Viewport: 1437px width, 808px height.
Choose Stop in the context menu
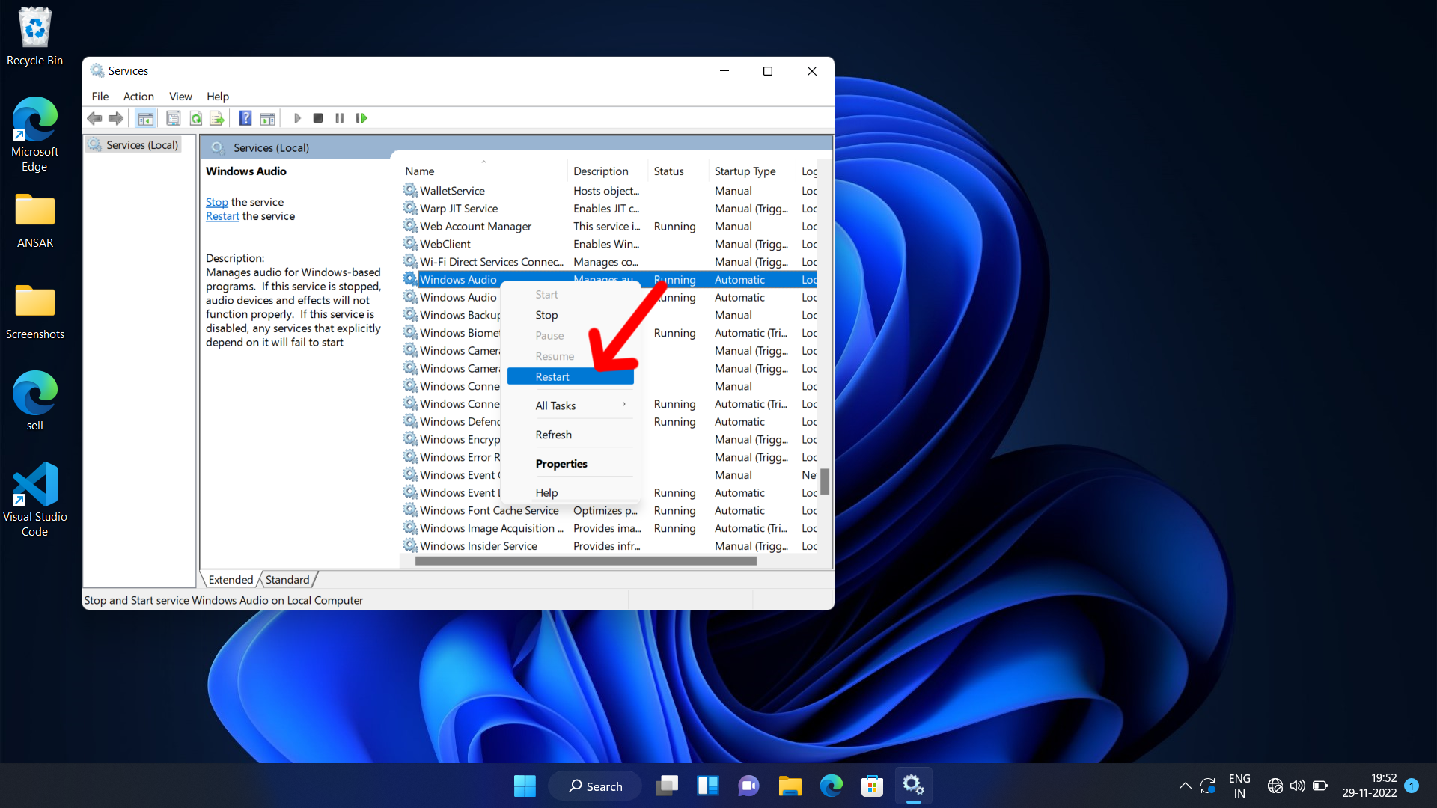coord(570,315)
